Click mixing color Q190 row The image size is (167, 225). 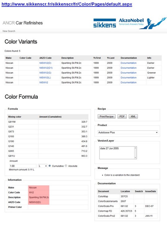[x=48, y=141]
